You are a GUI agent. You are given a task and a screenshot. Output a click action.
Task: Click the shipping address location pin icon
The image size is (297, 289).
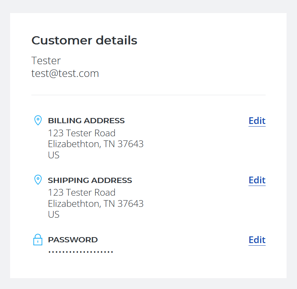(38, 180)
